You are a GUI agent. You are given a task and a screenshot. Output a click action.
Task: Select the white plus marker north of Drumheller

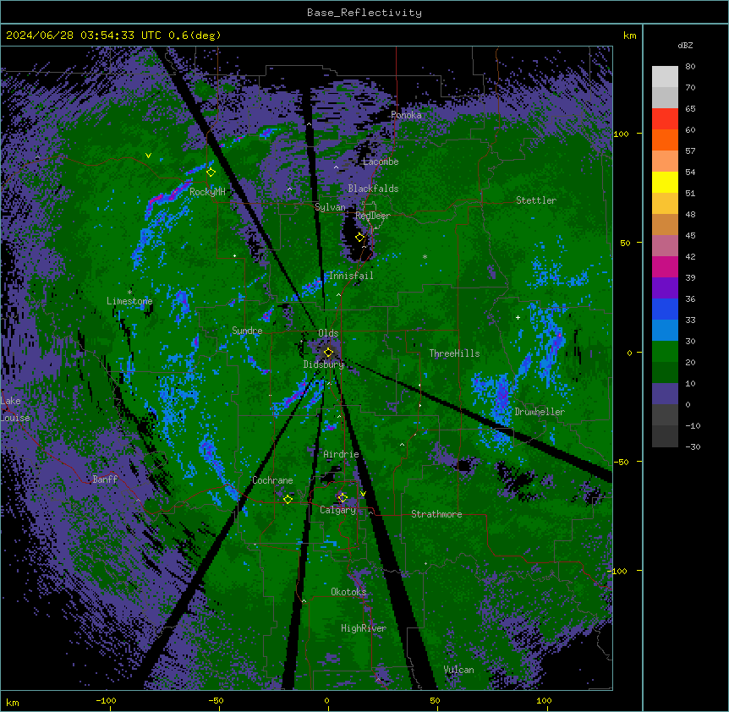pyautogui.click(x=518, y=317)
